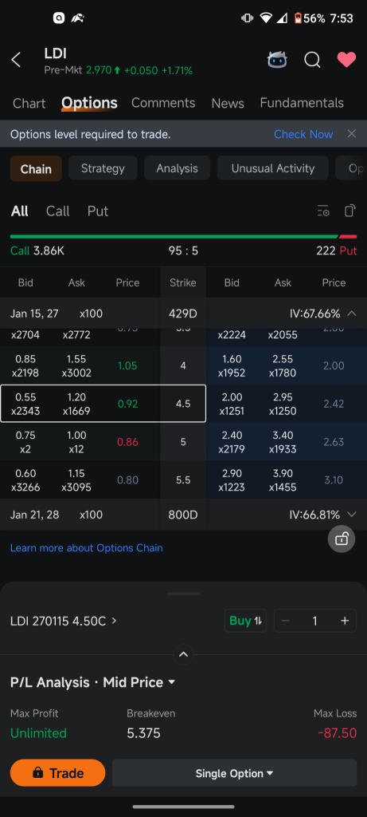The width and height of the screenshot is (367, 817).
Task: Increase quantity with plus button
Action: [345, 621]
